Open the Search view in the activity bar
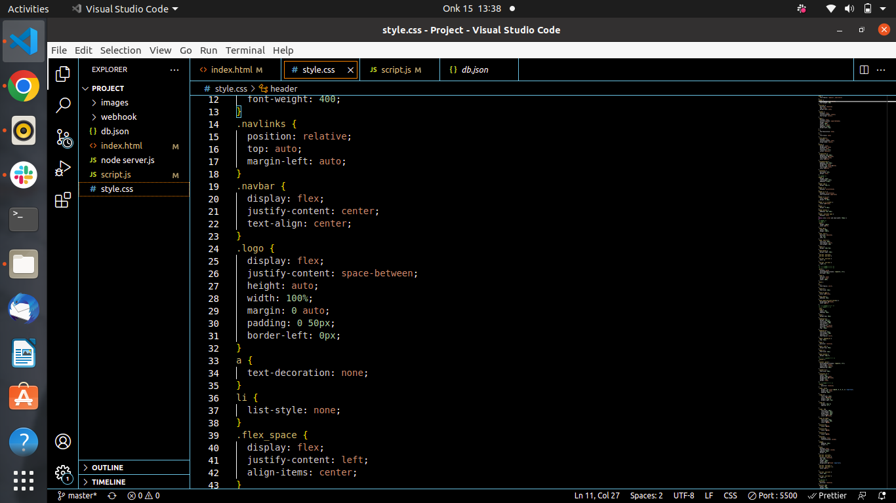Screen dimensions: 896x503 (x=63, y=105)
